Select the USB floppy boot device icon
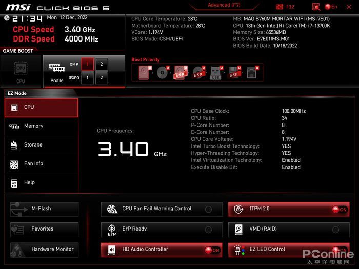The width and height of the screenshot is (359, 269). pos(234,73)
